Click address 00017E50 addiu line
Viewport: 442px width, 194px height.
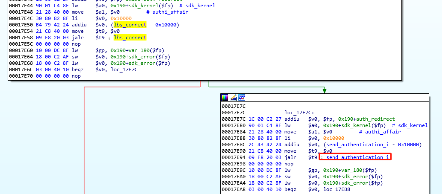click(x=21, y=25)
